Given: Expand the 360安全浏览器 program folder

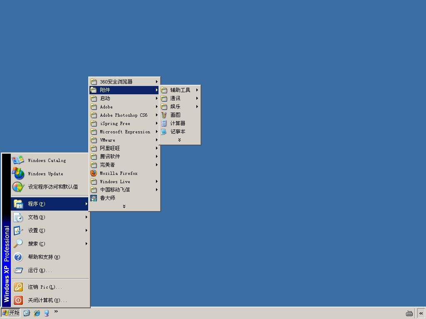Looking at the screenshot, I should tap(124, 82).
